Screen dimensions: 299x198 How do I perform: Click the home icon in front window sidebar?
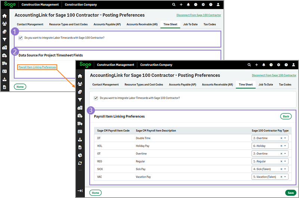coord(80,76)
